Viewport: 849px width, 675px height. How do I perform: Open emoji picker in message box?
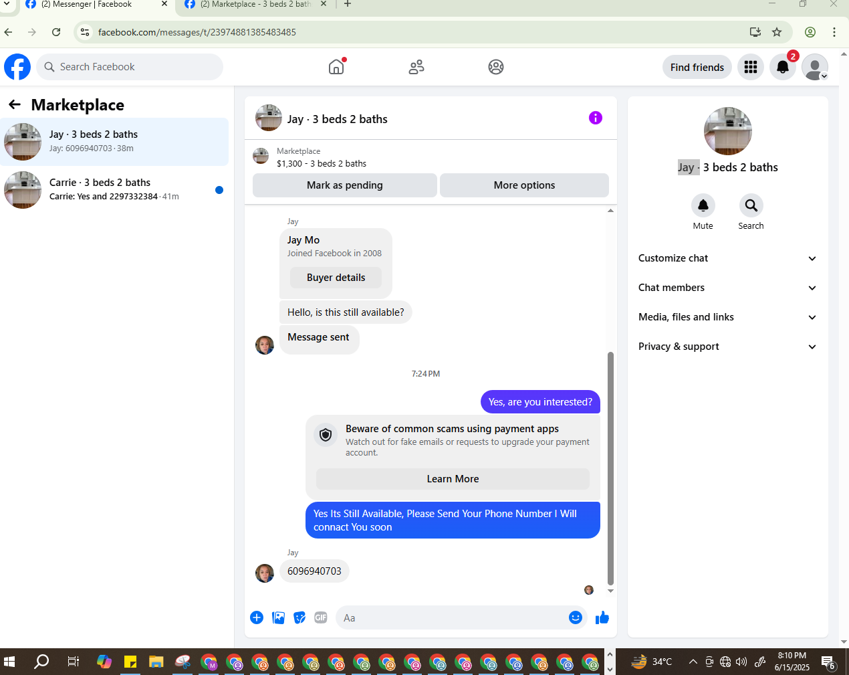click(576, 617)
